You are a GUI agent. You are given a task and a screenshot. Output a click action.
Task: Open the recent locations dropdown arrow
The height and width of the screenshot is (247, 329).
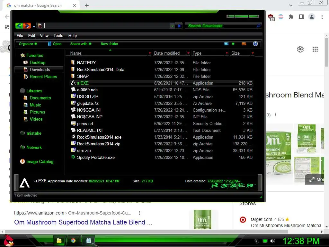click(34, 26)
